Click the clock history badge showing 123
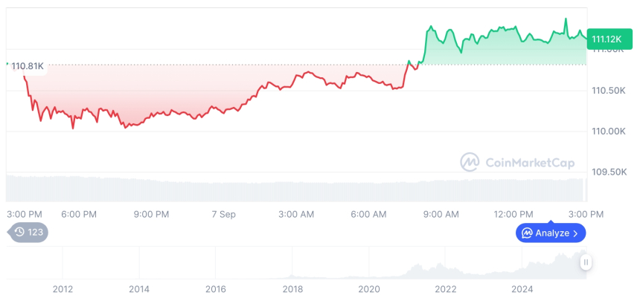The width and height of the screenshot is (640, 298). [29, 232]
